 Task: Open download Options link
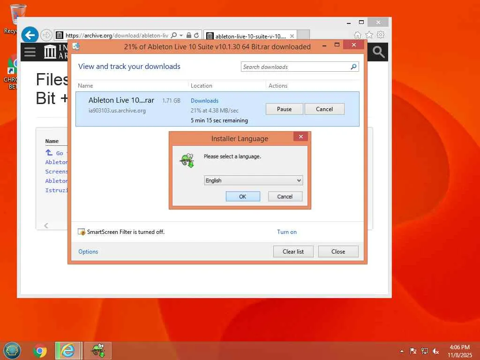(88, 252)
